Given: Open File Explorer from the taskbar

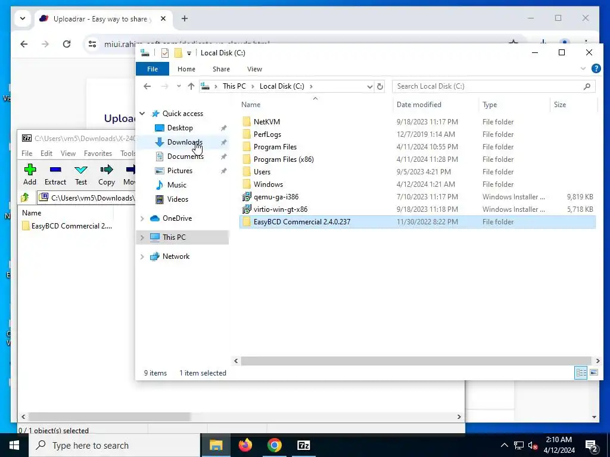Looking at the screenshot, I should [216, 445].
